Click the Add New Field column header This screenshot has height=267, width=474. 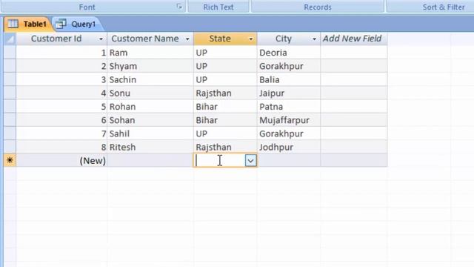pyautogui.click(x=354, y=39)
